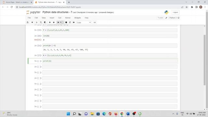Click the Python logo icon in header
The width and height of the screenshot is (208, 117).
coord(166,12)
